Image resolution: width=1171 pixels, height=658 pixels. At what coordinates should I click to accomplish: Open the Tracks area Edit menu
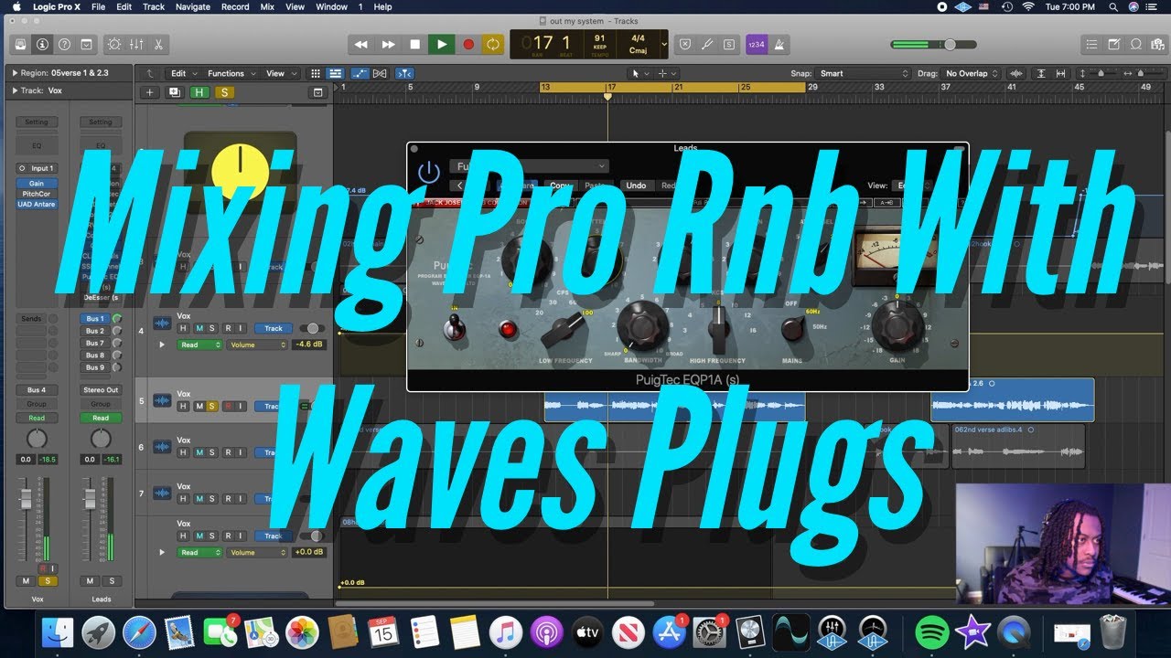click(x=182, y=73)
